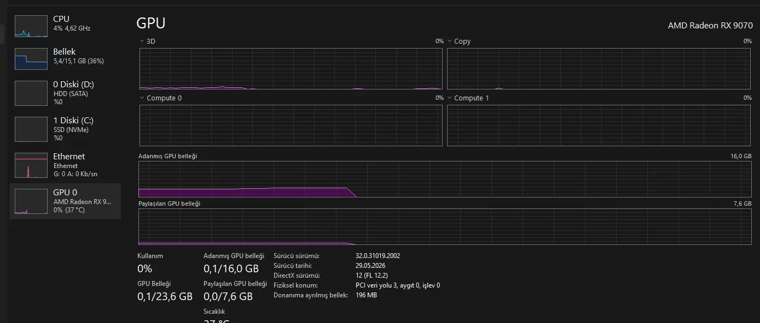Click the 'SSD (NVMe)' disk type text

(71, 130)
